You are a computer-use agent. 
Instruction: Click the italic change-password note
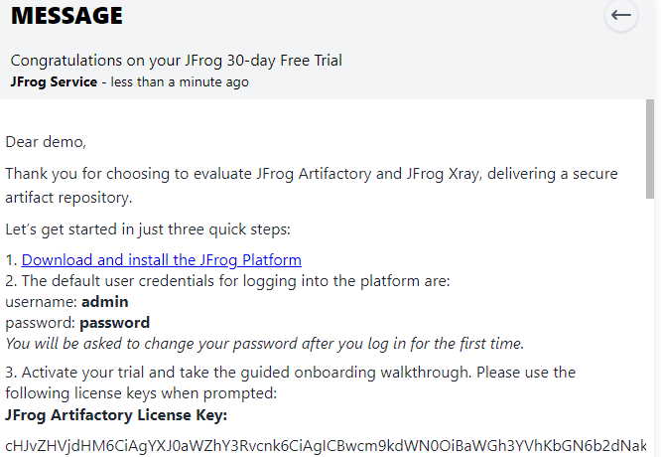coord(264,344)
